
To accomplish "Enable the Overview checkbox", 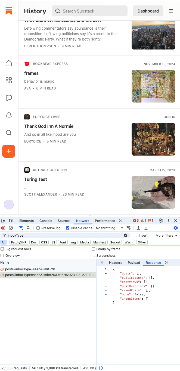I will tap(2, 255).
